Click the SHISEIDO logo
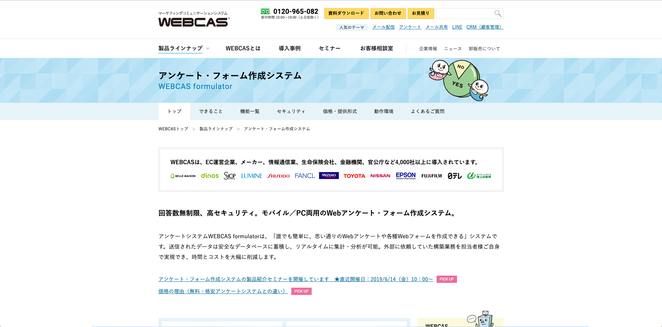 [278, 176]
